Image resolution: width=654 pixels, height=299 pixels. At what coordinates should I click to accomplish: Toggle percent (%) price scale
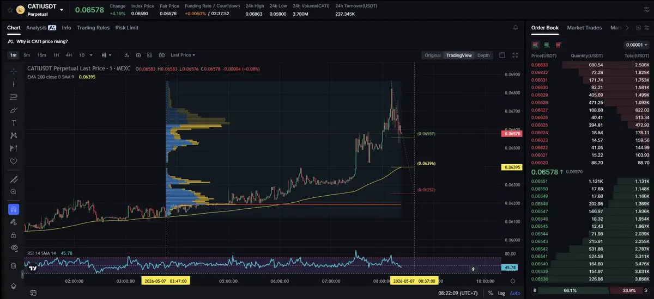(x=491, y=294)
